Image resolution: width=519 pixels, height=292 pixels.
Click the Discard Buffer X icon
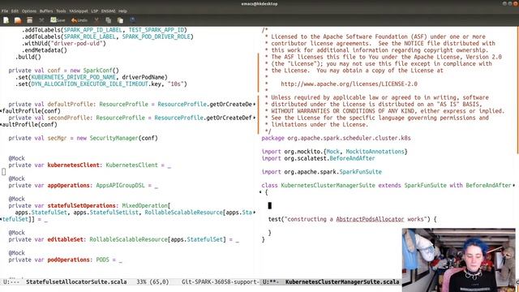click(41, 20)
